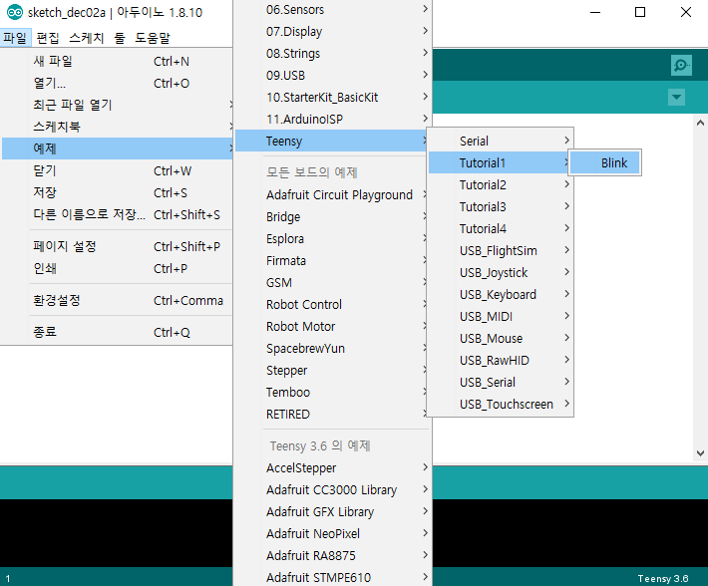Click the editor scrollbar down arrow
Image resolution: width=708 pixels, height=586 pixels.
700,452
